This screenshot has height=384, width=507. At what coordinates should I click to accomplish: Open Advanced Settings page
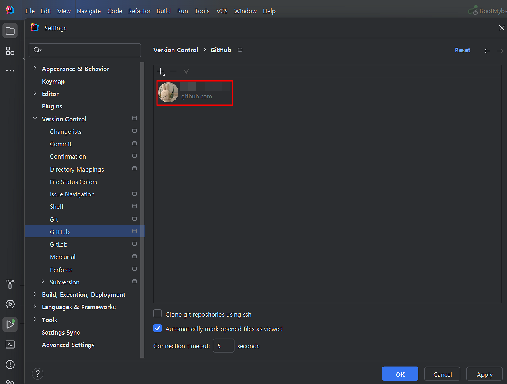tap(68, 345)
